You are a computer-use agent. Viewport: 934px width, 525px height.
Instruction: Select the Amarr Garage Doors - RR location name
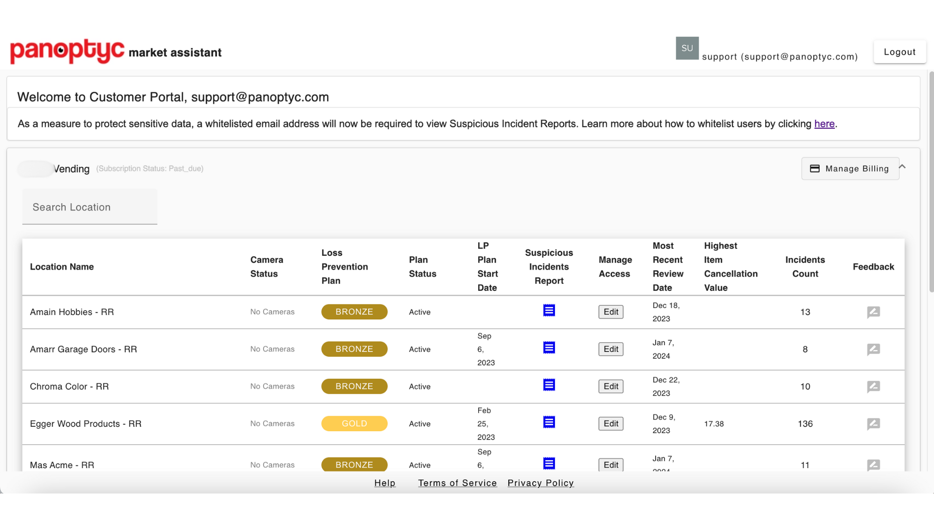pos(84,350)
